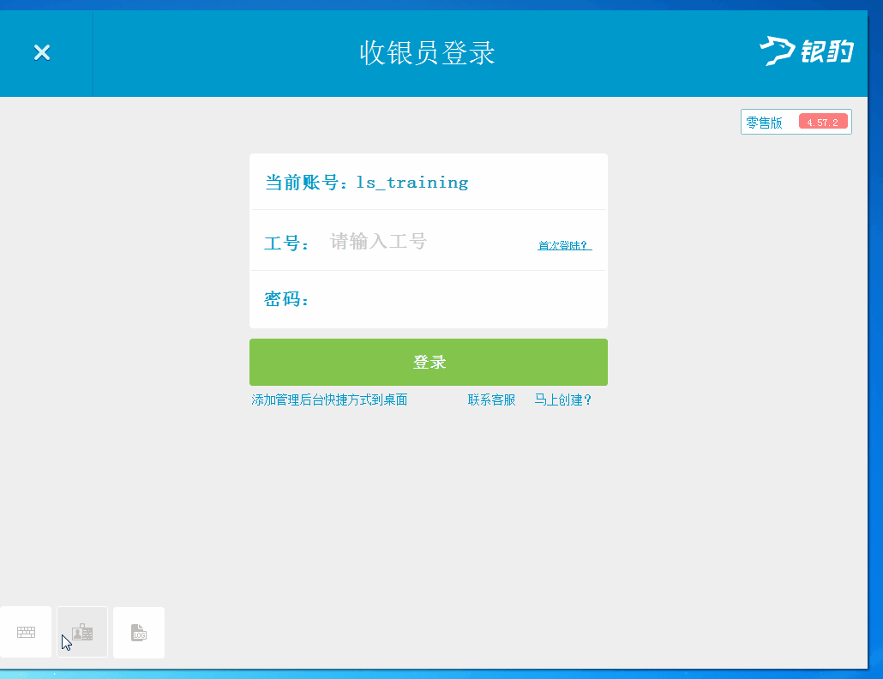Open the 首次登陆 first-login help link
883x679 pixels.
click(x=563, y=245)
